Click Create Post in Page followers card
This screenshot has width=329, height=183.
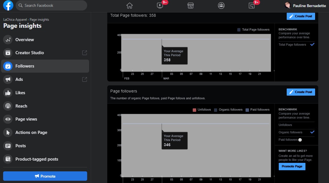coord(301,92)
